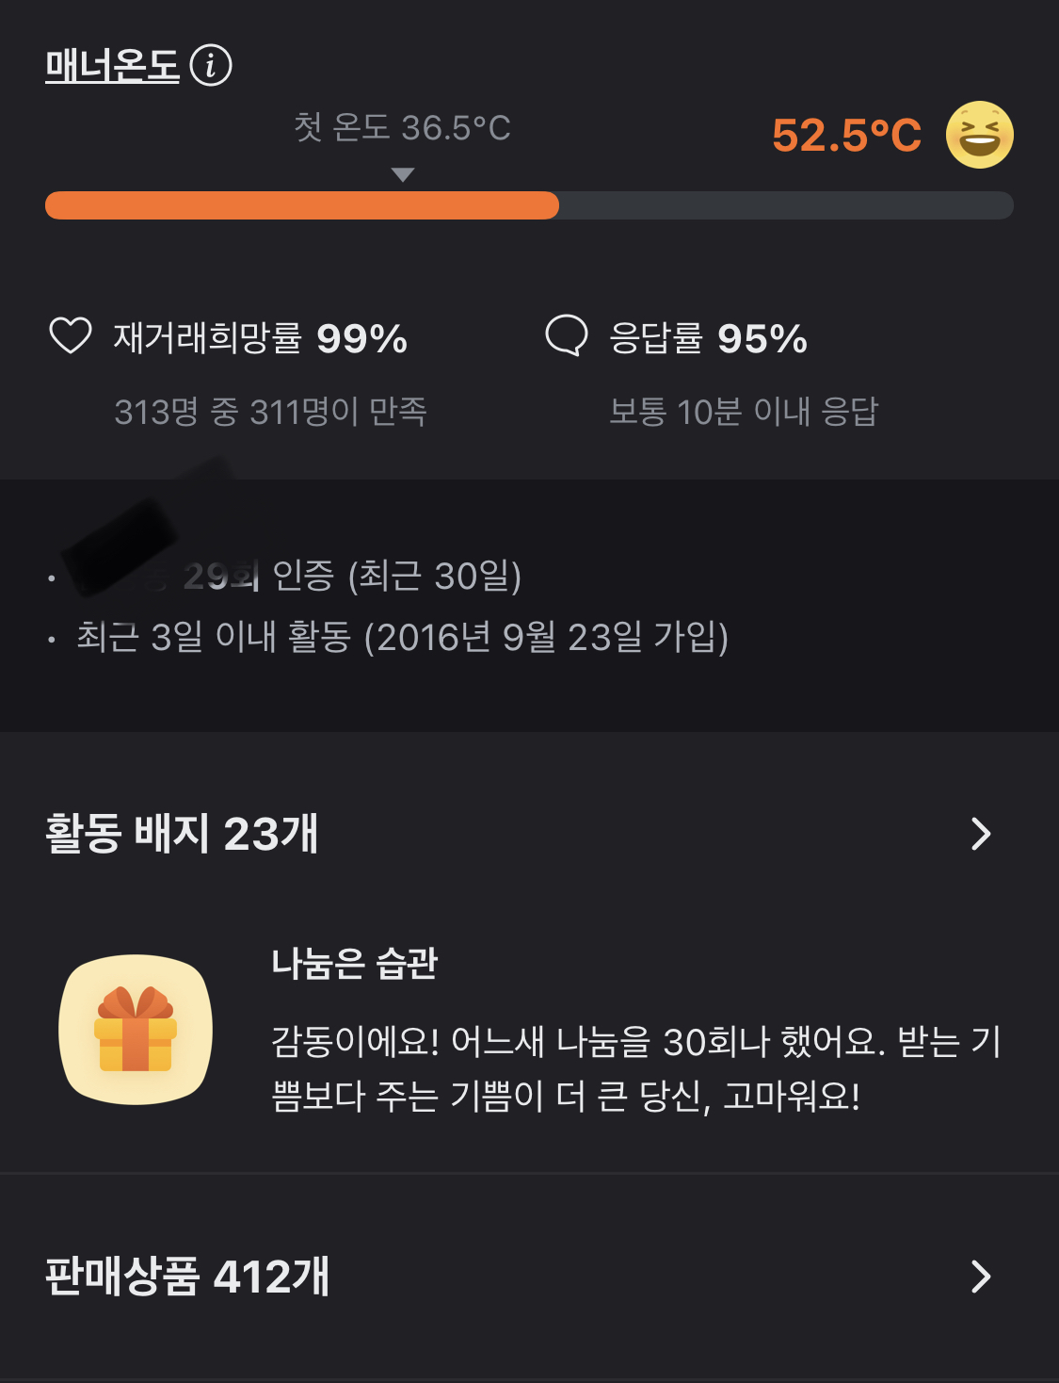Open the 판매상품 412개 section title
The height and width of the screenshot is (1383, 1059).
[187, 1277]
